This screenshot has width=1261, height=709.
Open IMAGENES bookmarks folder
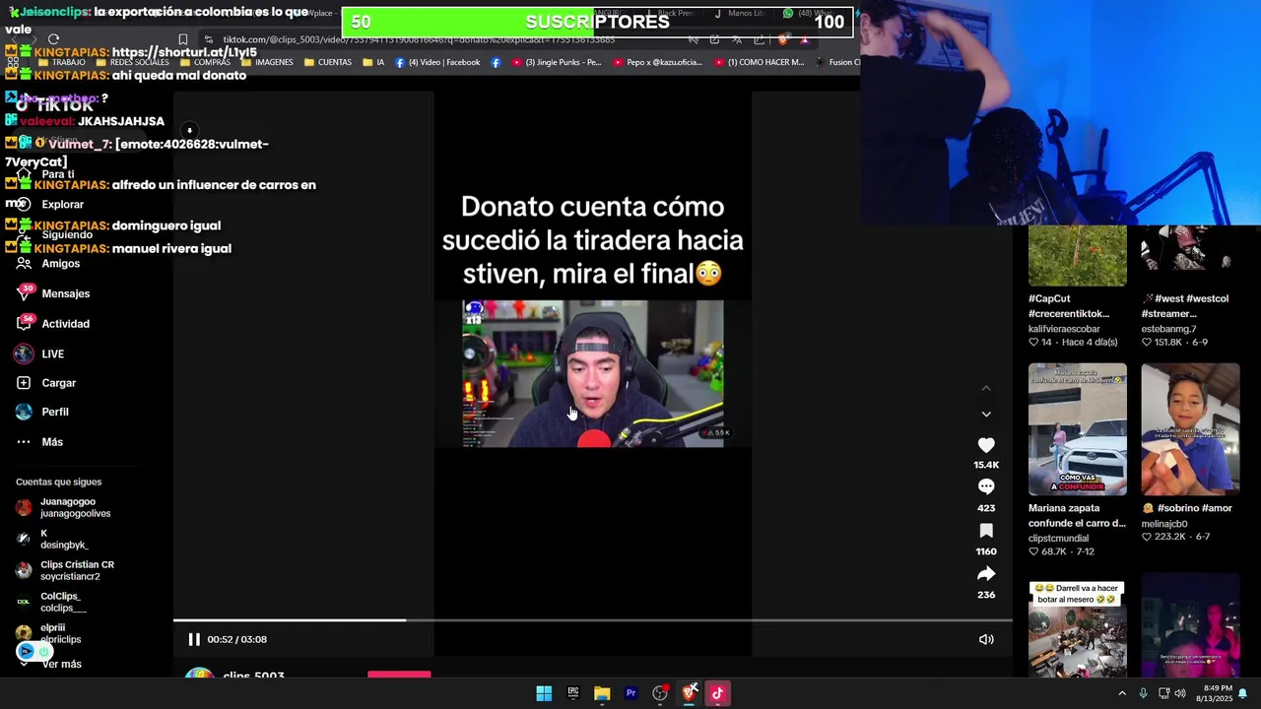pyautogui.click(x=267, y=62)
